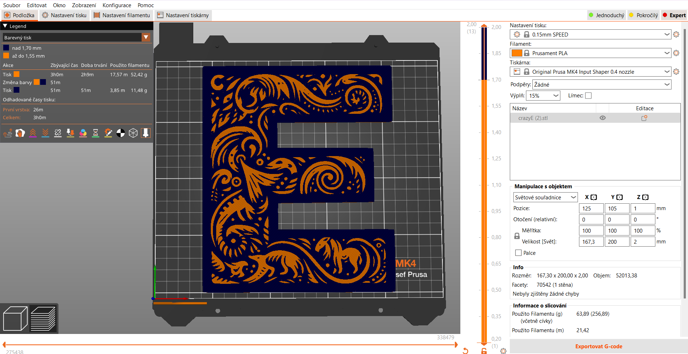Image resolution: width=688 pixels, height=354 pixels.
Task: Click Exportovat G-code button
Action: pos(598,346)
